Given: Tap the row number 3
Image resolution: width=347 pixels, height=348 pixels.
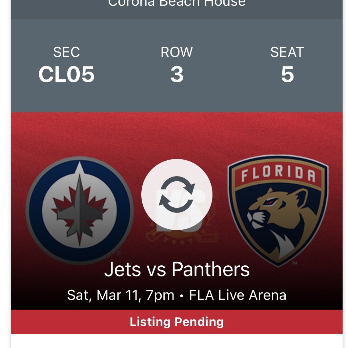Looking at the screenshot, I should 177,75.
